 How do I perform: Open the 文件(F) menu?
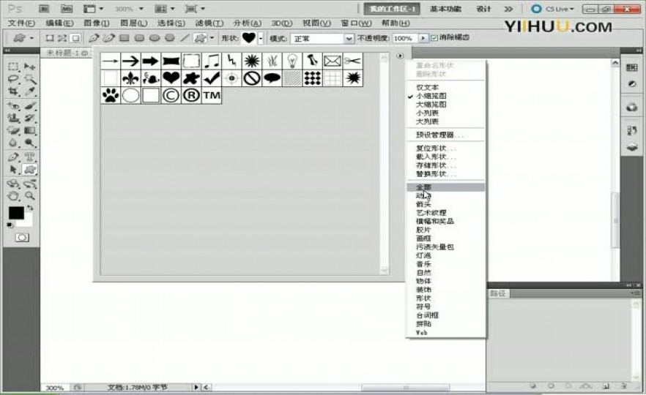pyautogui.click(x=21, y=23)
